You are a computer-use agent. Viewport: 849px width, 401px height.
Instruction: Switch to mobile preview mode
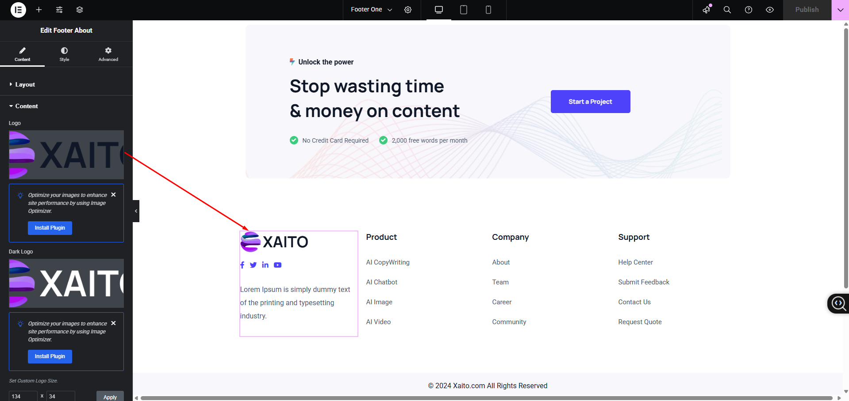(488, 10)
